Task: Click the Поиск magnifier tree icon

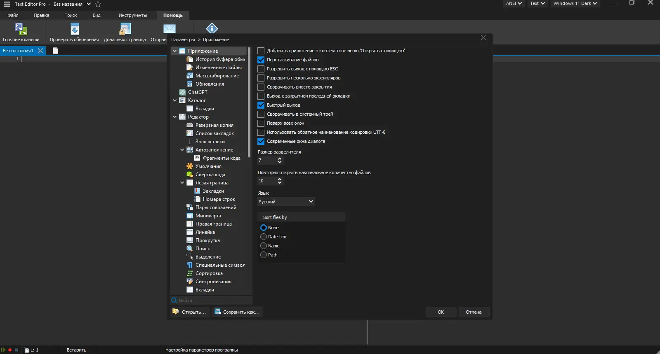Action: coord(190,249)
